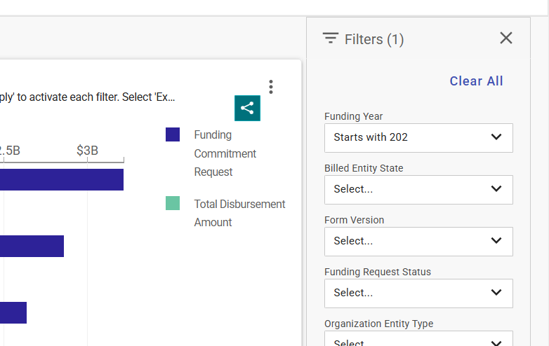Click the Clear All link

tap(476, 81)
